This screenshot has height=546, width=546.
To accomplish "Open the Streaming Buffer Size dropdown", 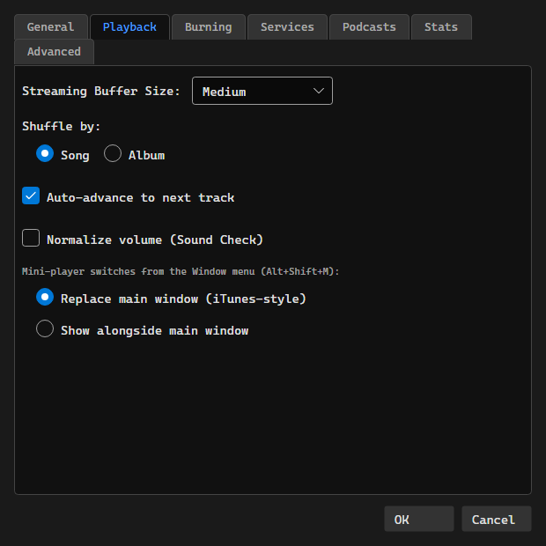I will pyautogui.click(x=262, y=91).
